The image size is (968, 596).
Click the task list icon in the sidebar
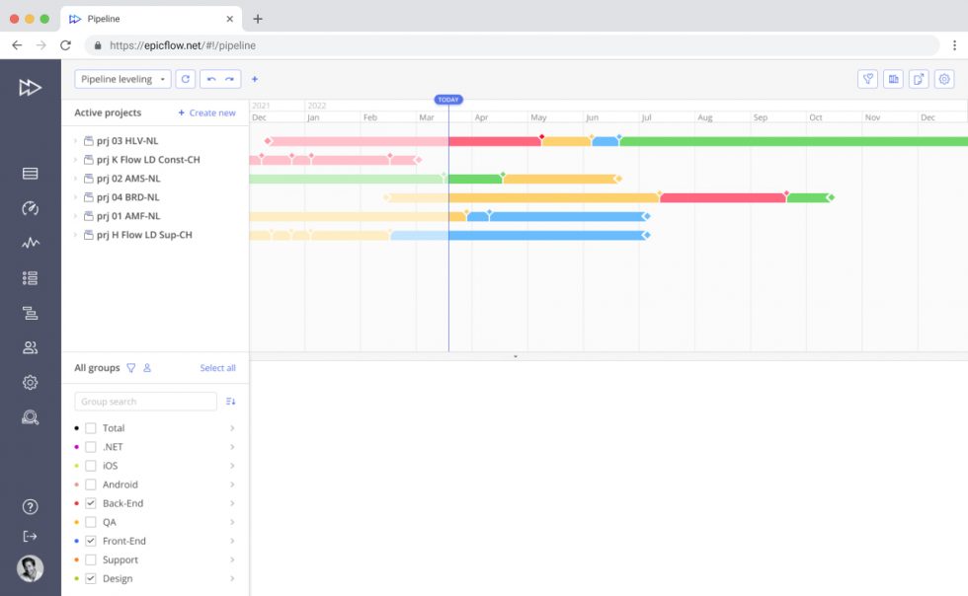tap(30, 277)
